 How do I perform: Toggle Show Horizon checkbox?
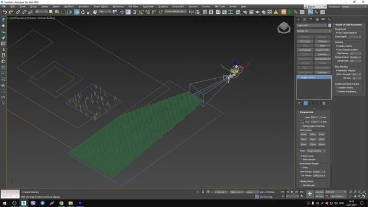[x=301, y=160]
